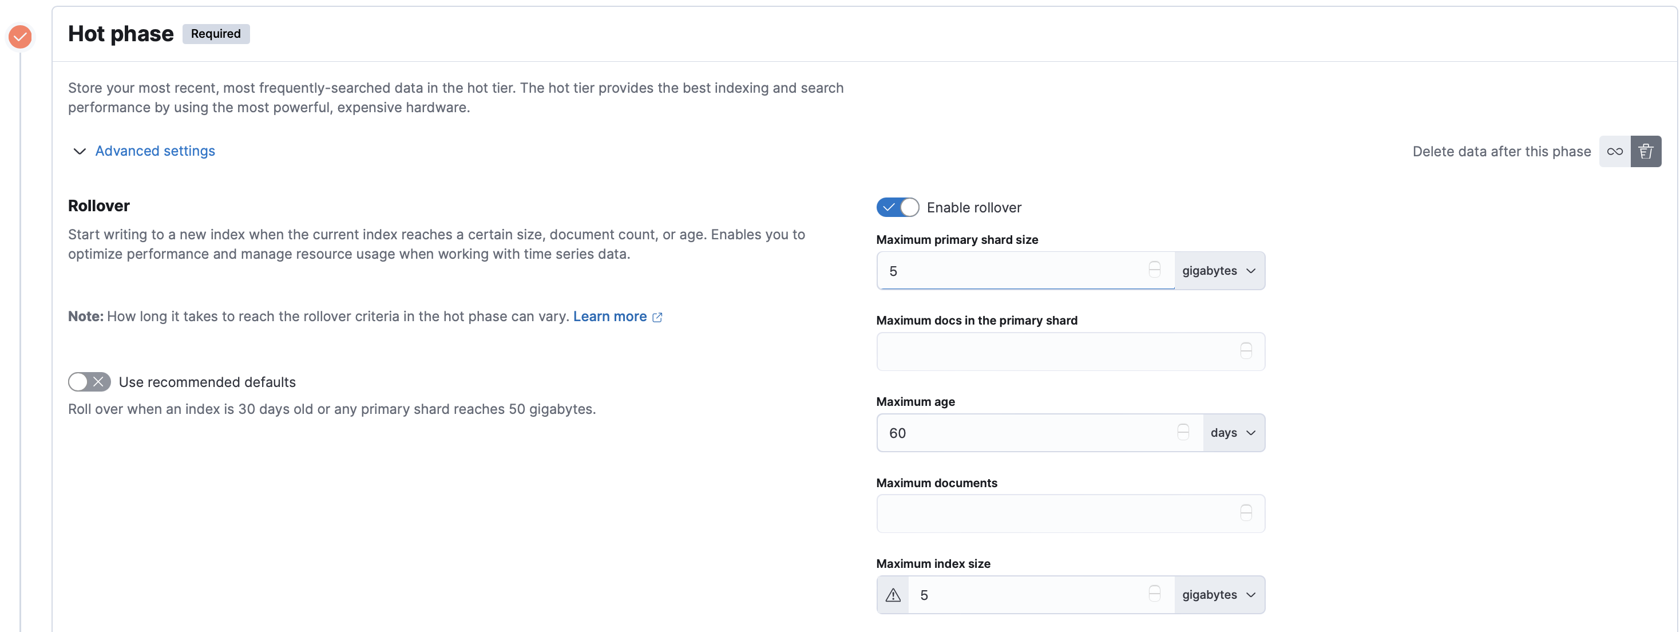Viewport: 1680px width, 632px height.
Task: Disable the Enable rollover switch
Action: click(897, 207)
